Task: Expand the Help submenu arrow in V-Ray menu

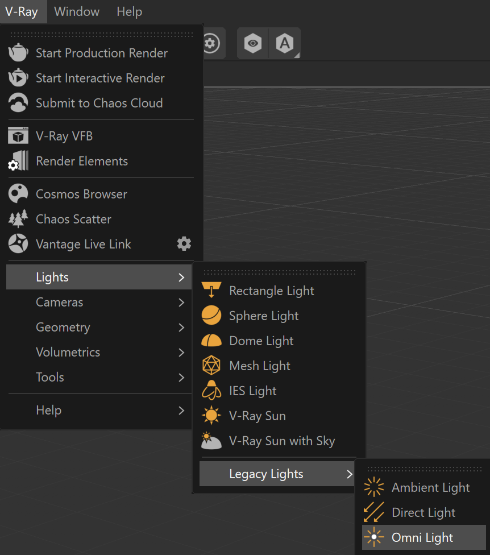Action: (181, 410)
